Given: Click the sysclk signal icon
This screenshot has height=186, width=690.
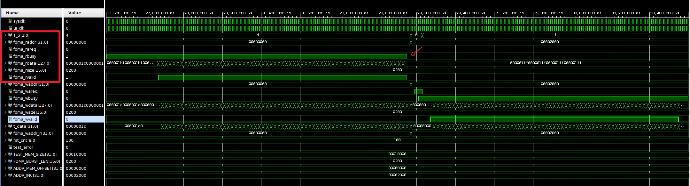Looking at the screenshot, I should point(10,21).
